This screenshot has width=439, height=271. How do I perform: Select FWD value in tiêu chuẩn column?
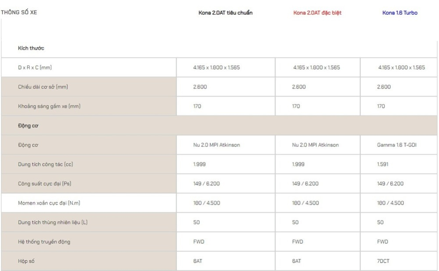click(198, 242)
